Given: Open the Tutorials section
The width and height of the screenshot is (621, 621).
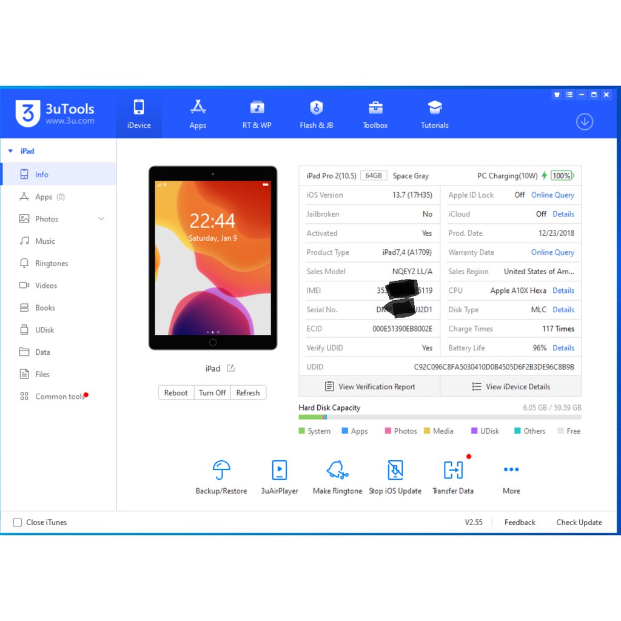Looking at the screenshot, I should click(x=434, y=114).
